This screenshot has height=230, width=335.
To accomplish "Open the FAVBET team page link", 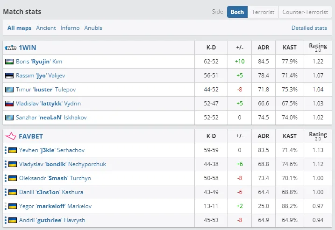I will click(x=31, y=136).
